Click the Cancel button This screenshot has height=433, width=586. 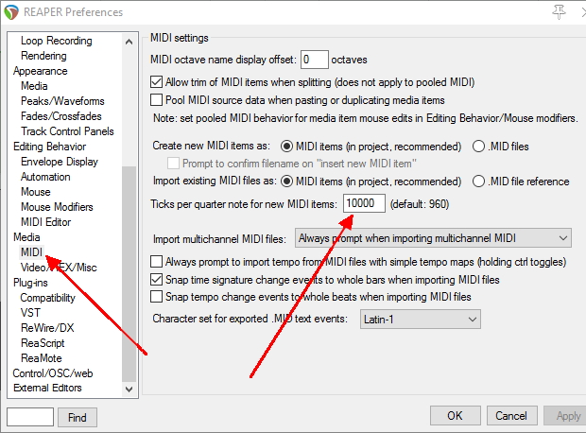click(x=511, y=415)
